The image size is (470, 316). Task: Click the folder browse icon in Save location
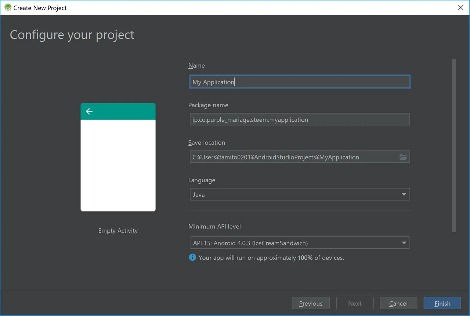(x=403, y=157)
